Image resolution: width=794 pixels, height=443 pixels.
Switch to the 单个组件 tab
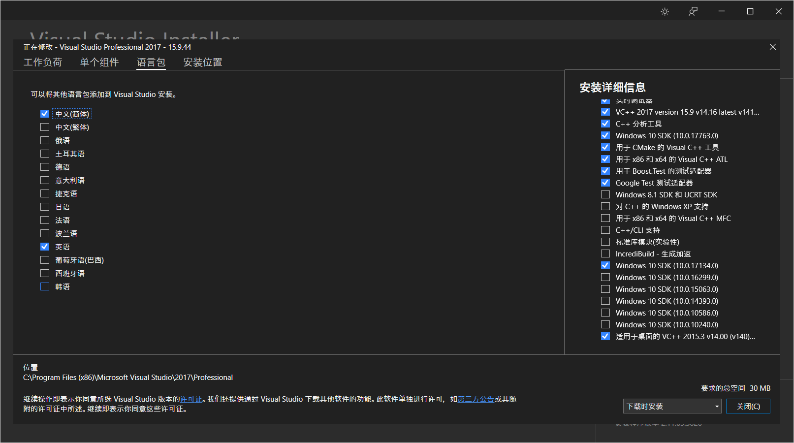99,62
